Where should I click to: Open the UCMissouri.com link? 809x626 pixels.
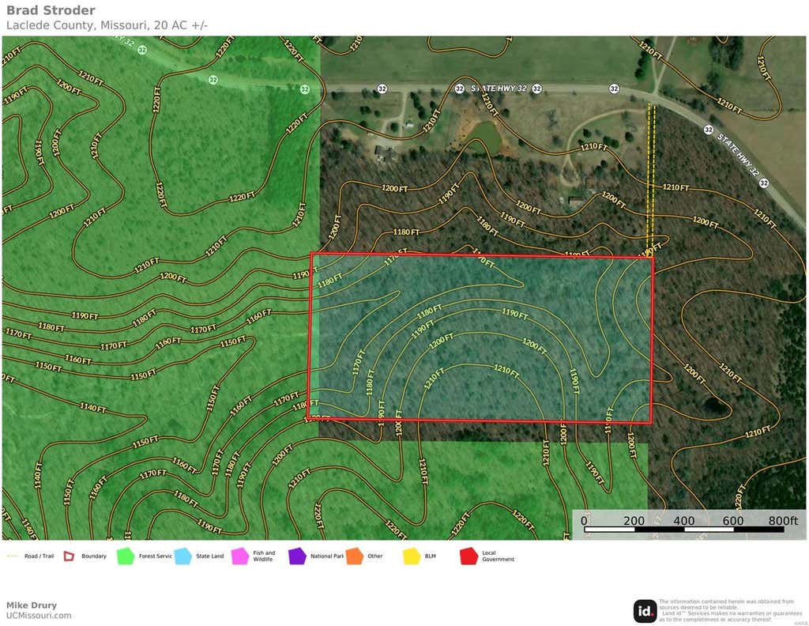(39, 615)
